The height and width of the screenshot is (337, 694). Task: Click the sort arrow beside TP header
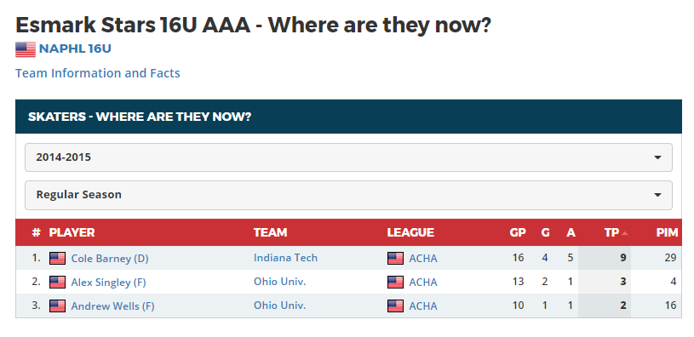click(624, 233)
